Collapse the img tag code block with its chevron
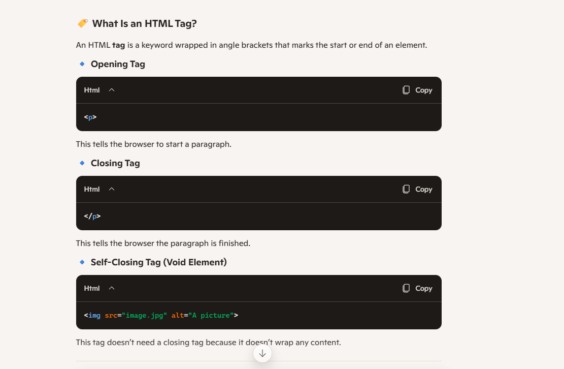 pos(112,288)
